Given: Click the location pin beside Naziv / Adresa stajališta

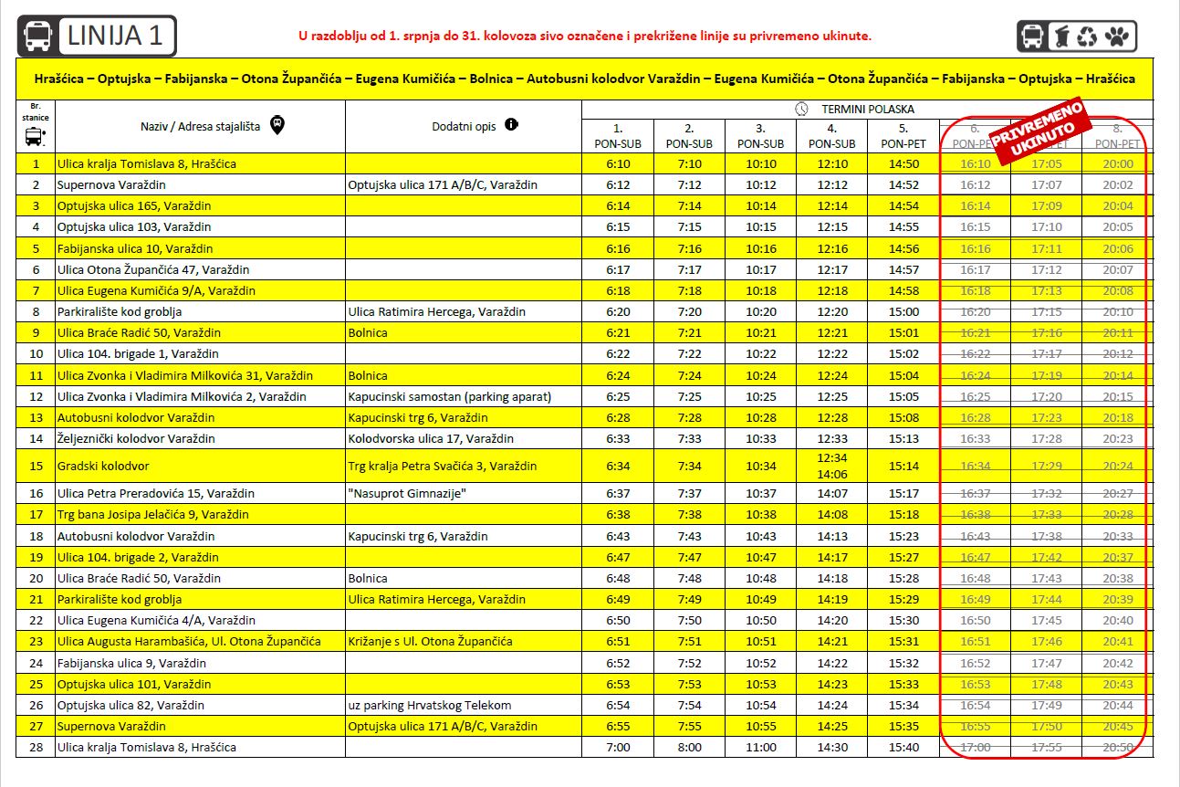Looking at the screenshot, I should tap(277, 125).
